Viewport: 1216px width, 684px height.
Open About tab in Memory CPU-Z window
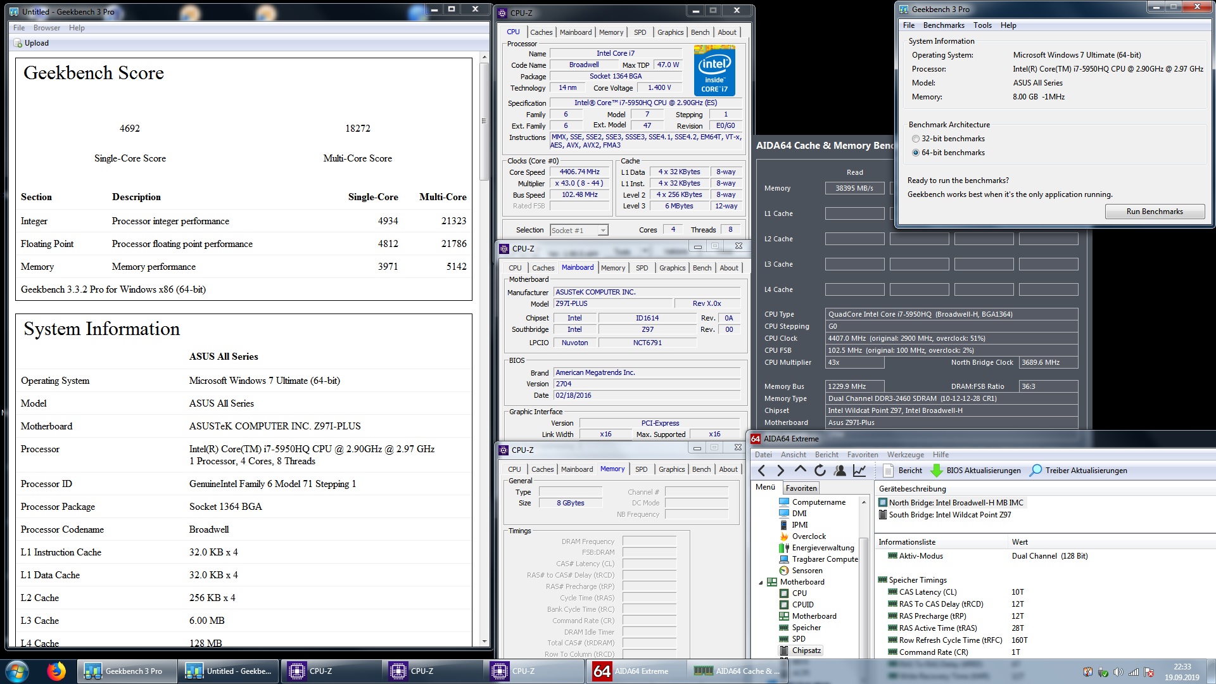(x=728, y=469)
